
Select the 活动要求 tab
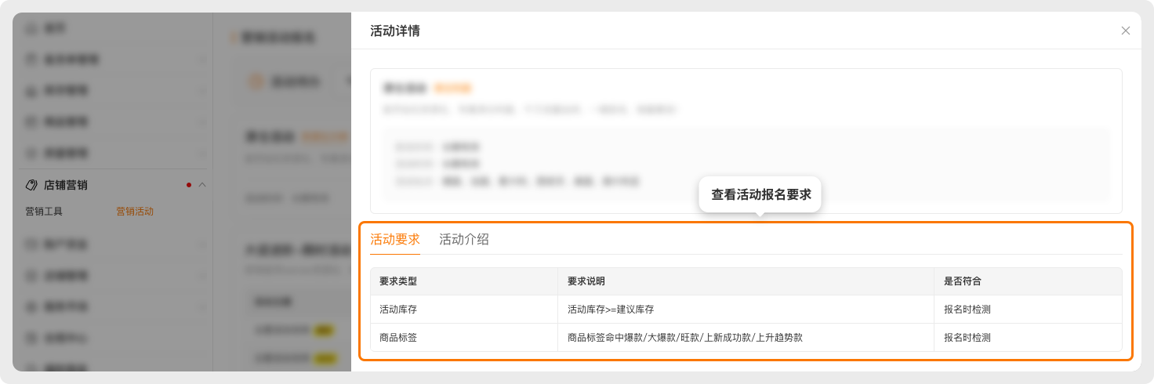point(395,240)
